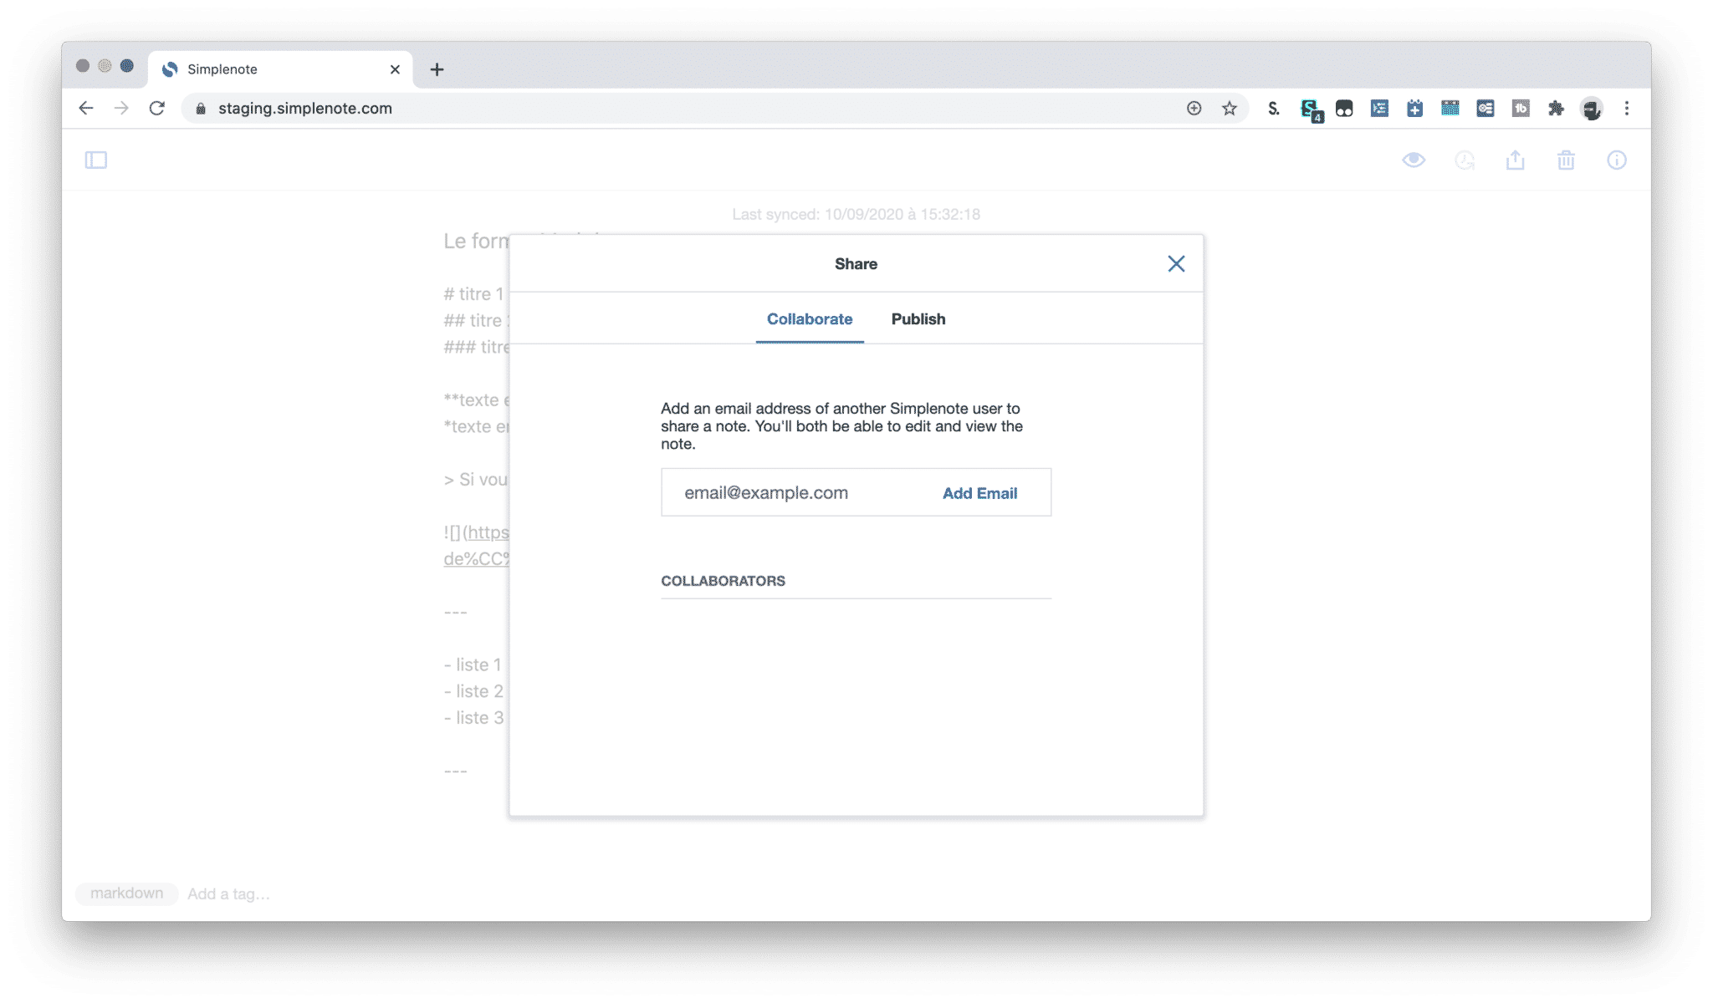1713x1003 pixels.
Task: Click the export/share icon in toolbar
Action: pos(1515,160)
